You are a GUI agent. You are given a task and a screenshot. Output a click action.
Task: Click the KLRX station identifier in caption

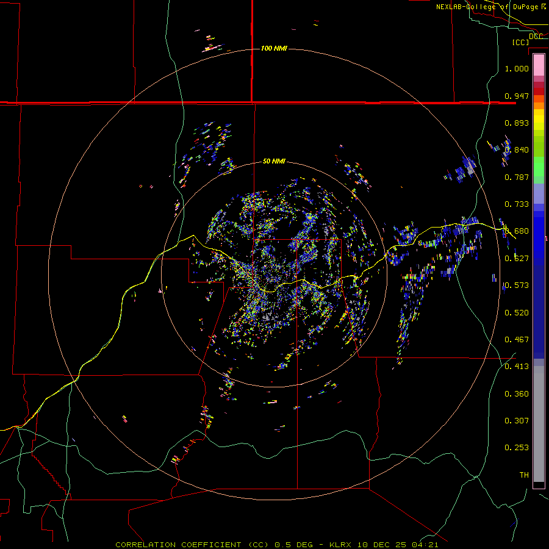tap(340, 545)
